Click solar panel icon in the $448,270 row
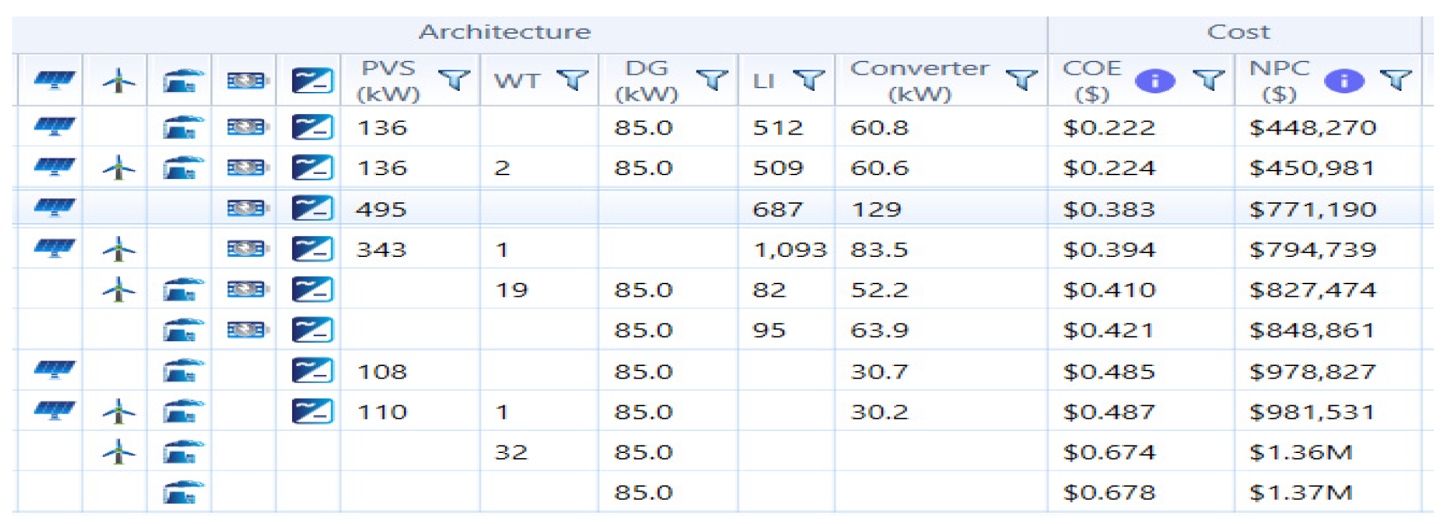 [x=54, y=127]
